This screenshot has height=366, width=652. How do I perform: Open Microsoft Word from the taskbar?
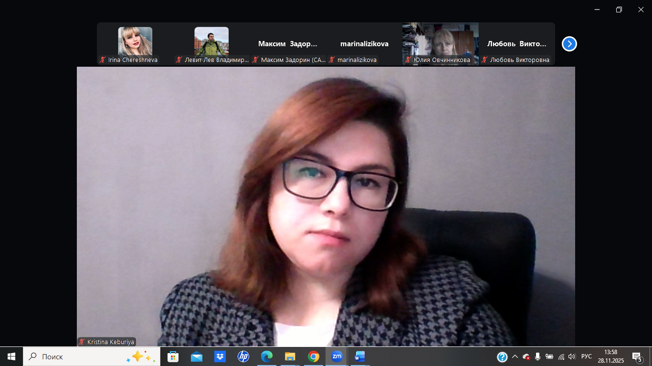(359, 356)
